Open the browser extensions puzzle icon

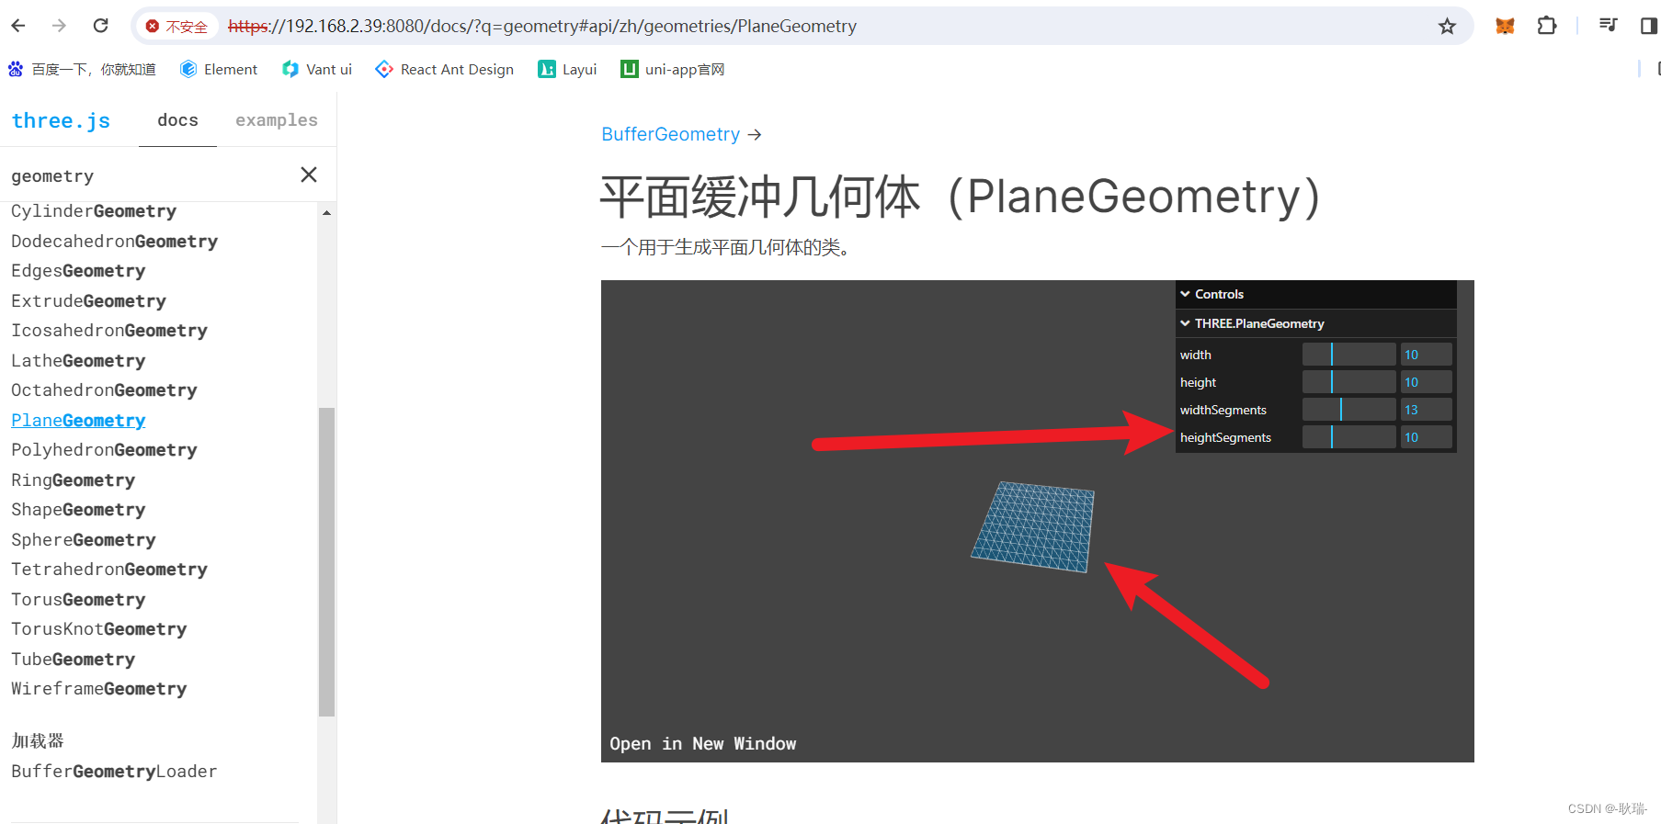1547,26
